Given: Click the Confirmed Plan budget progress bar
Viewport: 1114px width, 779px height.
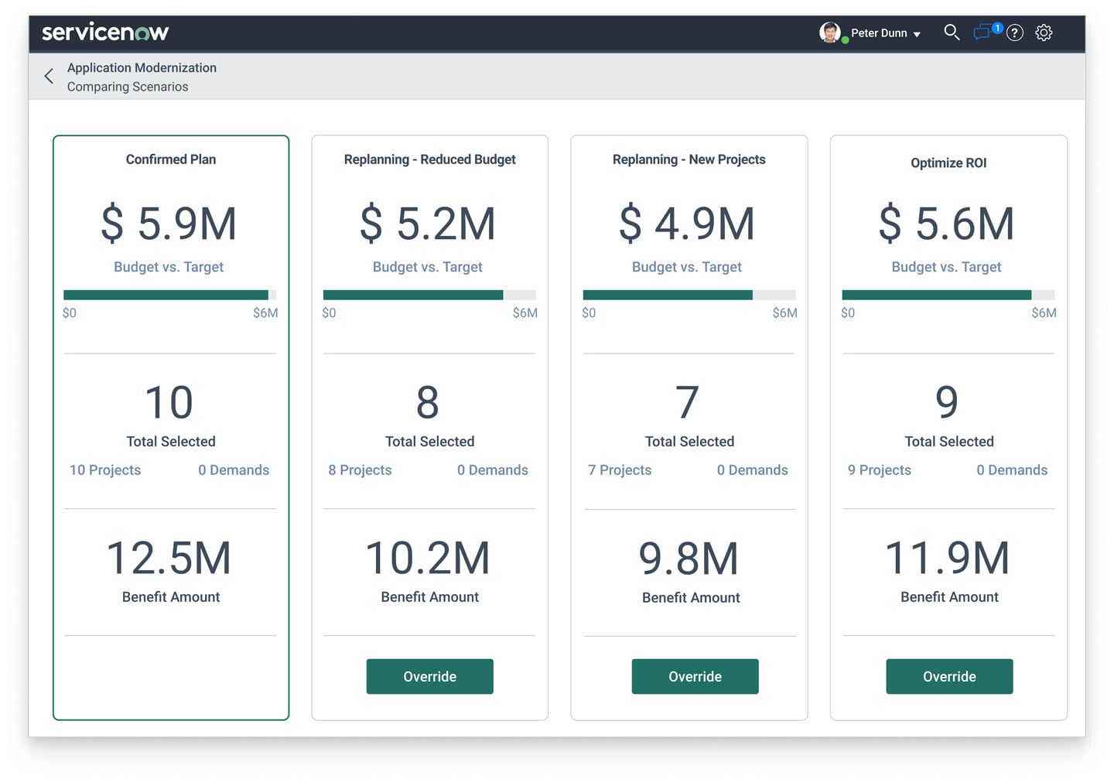Looking at the screenshot, I should [169, 295].
